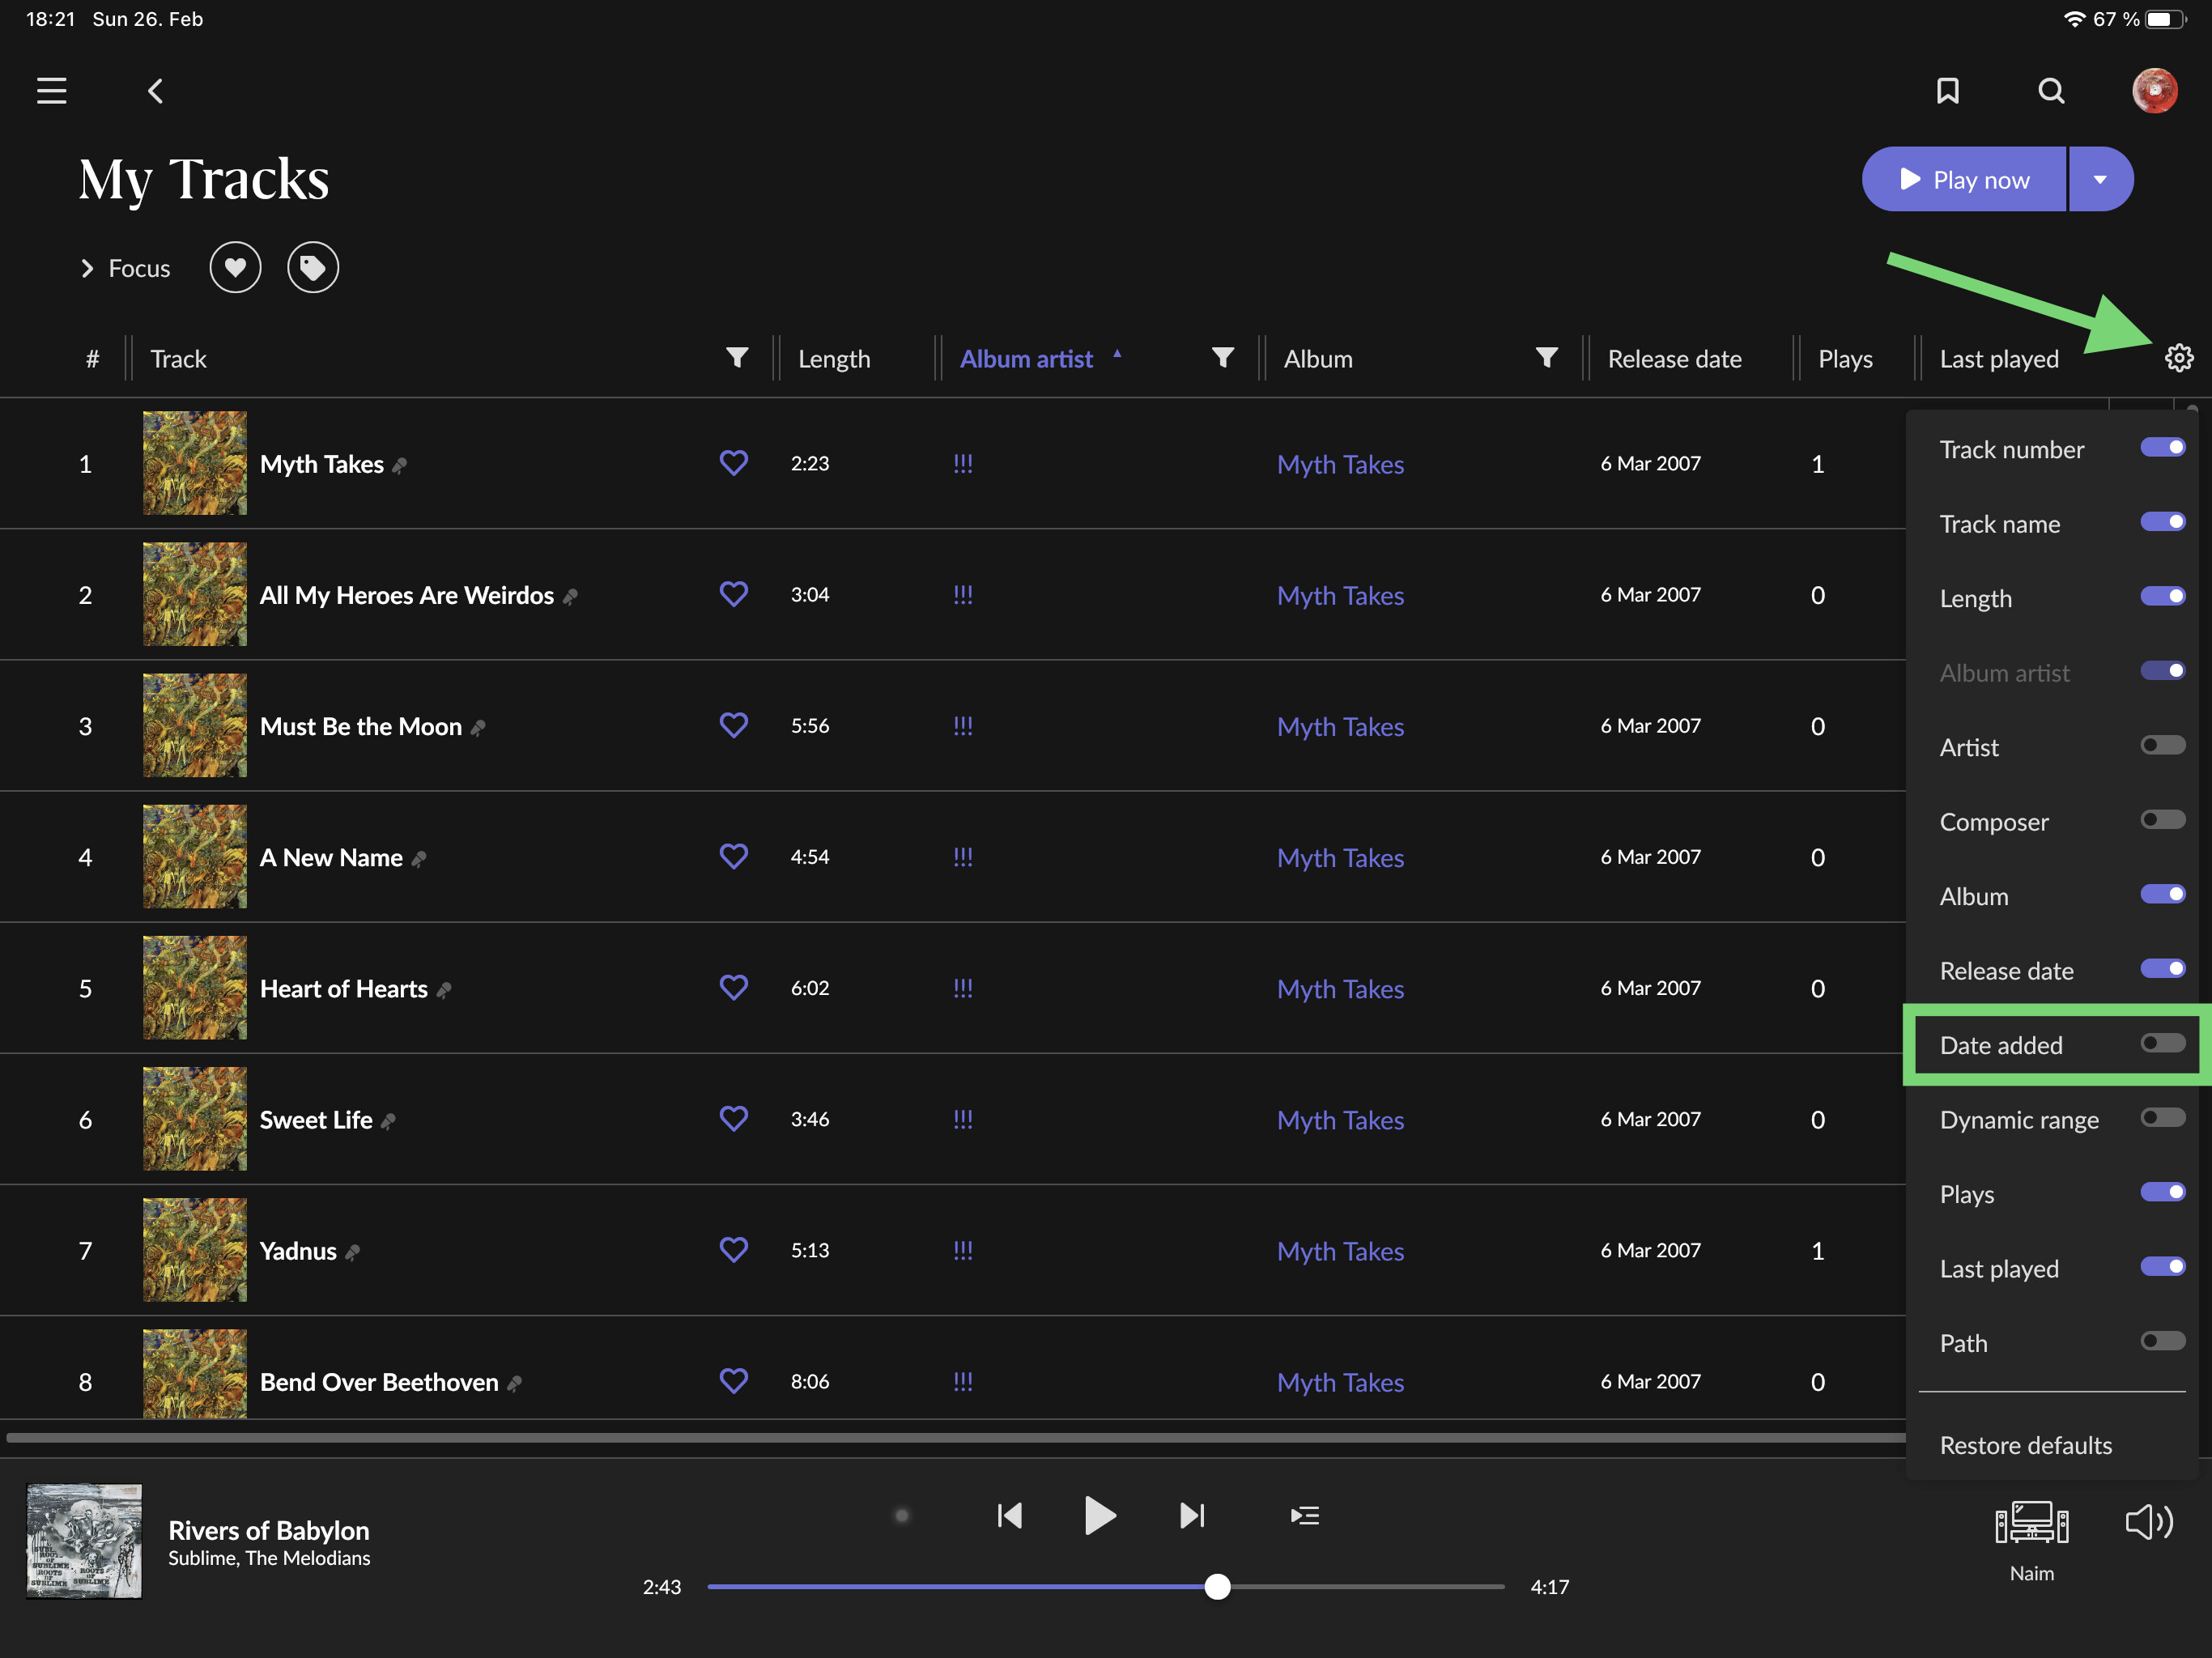Toggle the Length column switch
Viewport: 2212px width, 1658px height.
coord(2162,597)
